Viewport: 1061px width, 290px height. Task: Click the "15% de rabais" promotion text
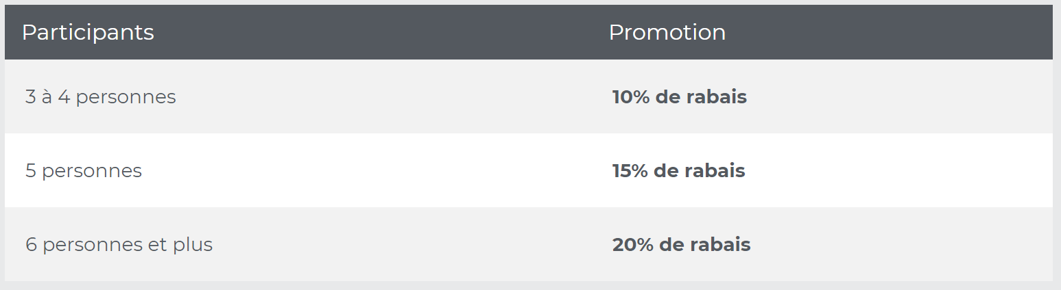[x=678, y=171]
